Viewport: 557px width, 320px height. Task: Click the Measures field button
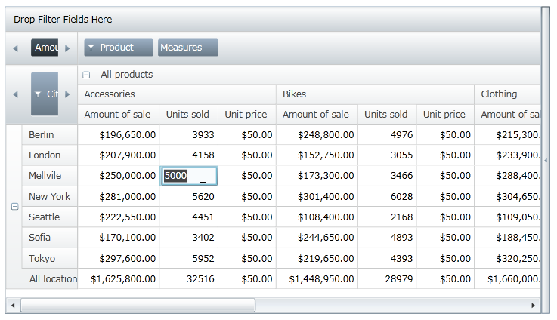pos(187,48)
